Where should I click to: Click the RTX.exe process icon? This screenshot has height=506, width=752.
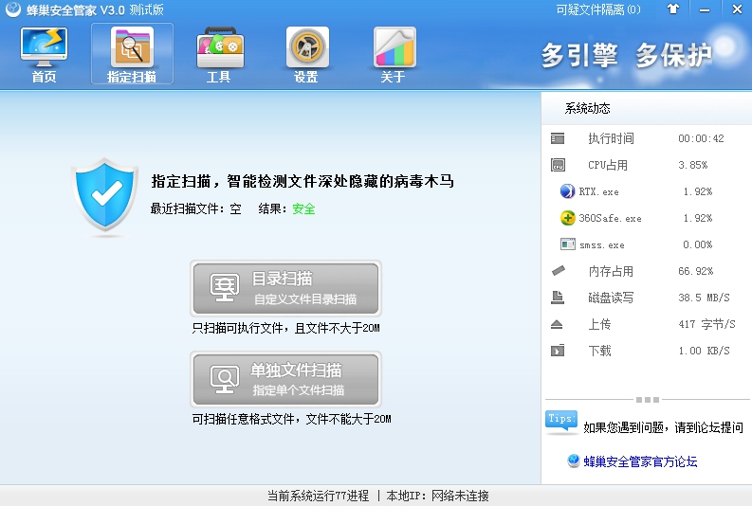[567, 191]
